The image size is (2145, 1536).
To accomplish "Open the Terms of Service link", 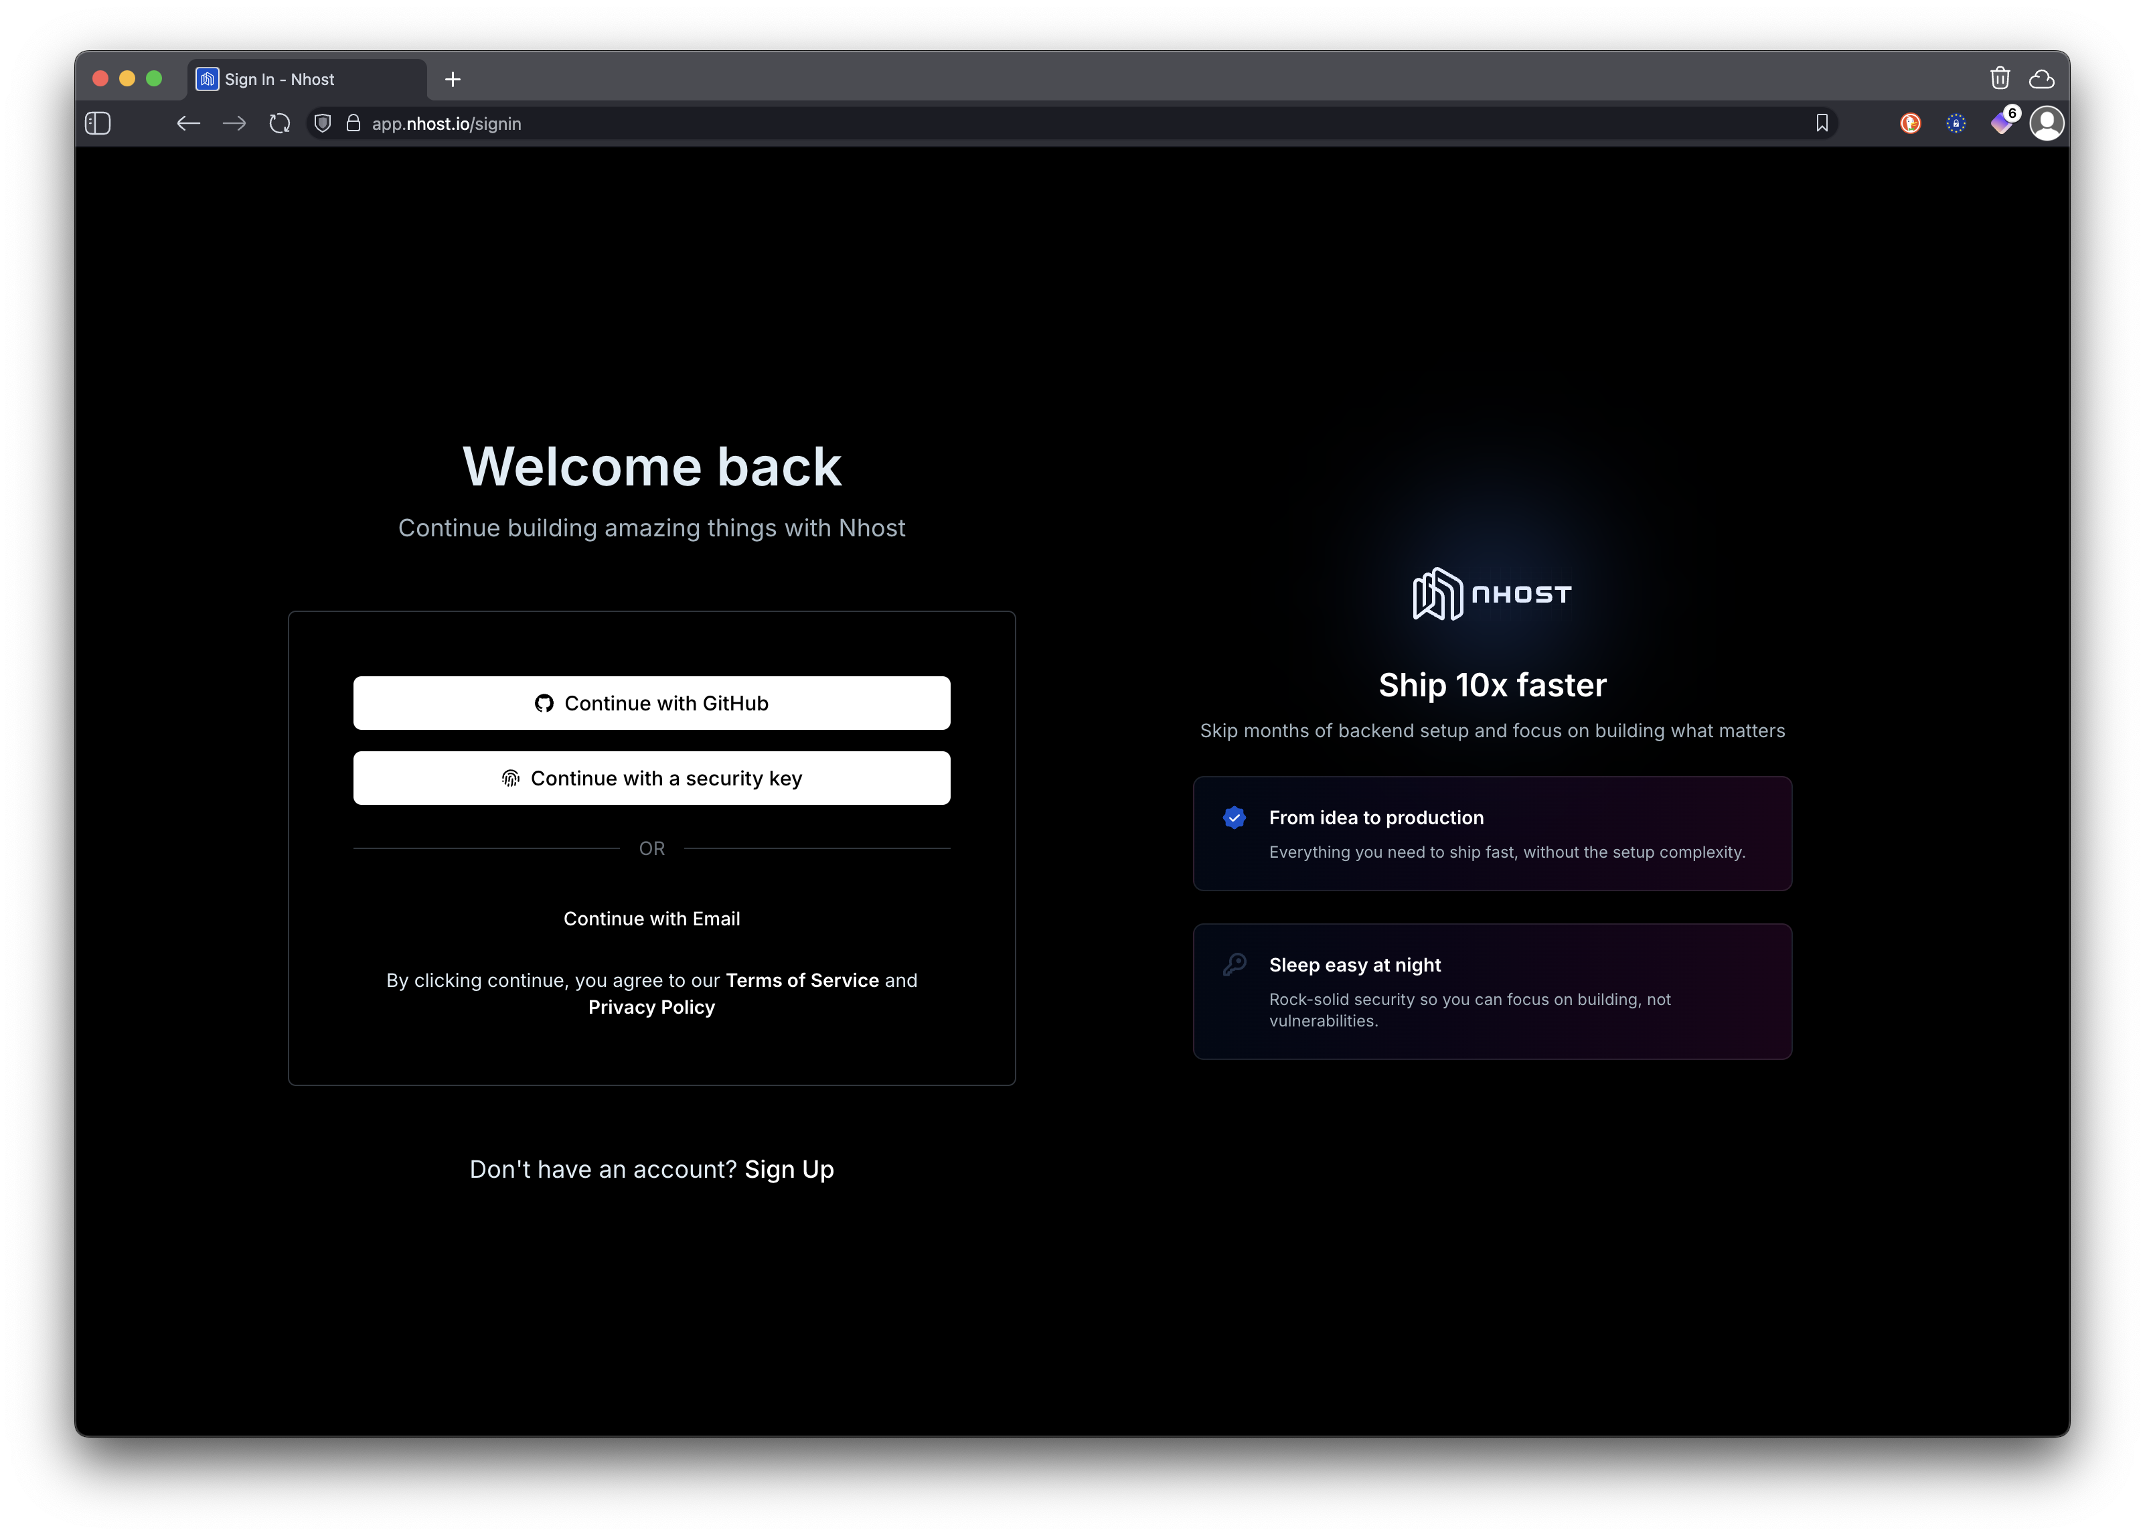I will pyautogui.click(x=802, y=980).
